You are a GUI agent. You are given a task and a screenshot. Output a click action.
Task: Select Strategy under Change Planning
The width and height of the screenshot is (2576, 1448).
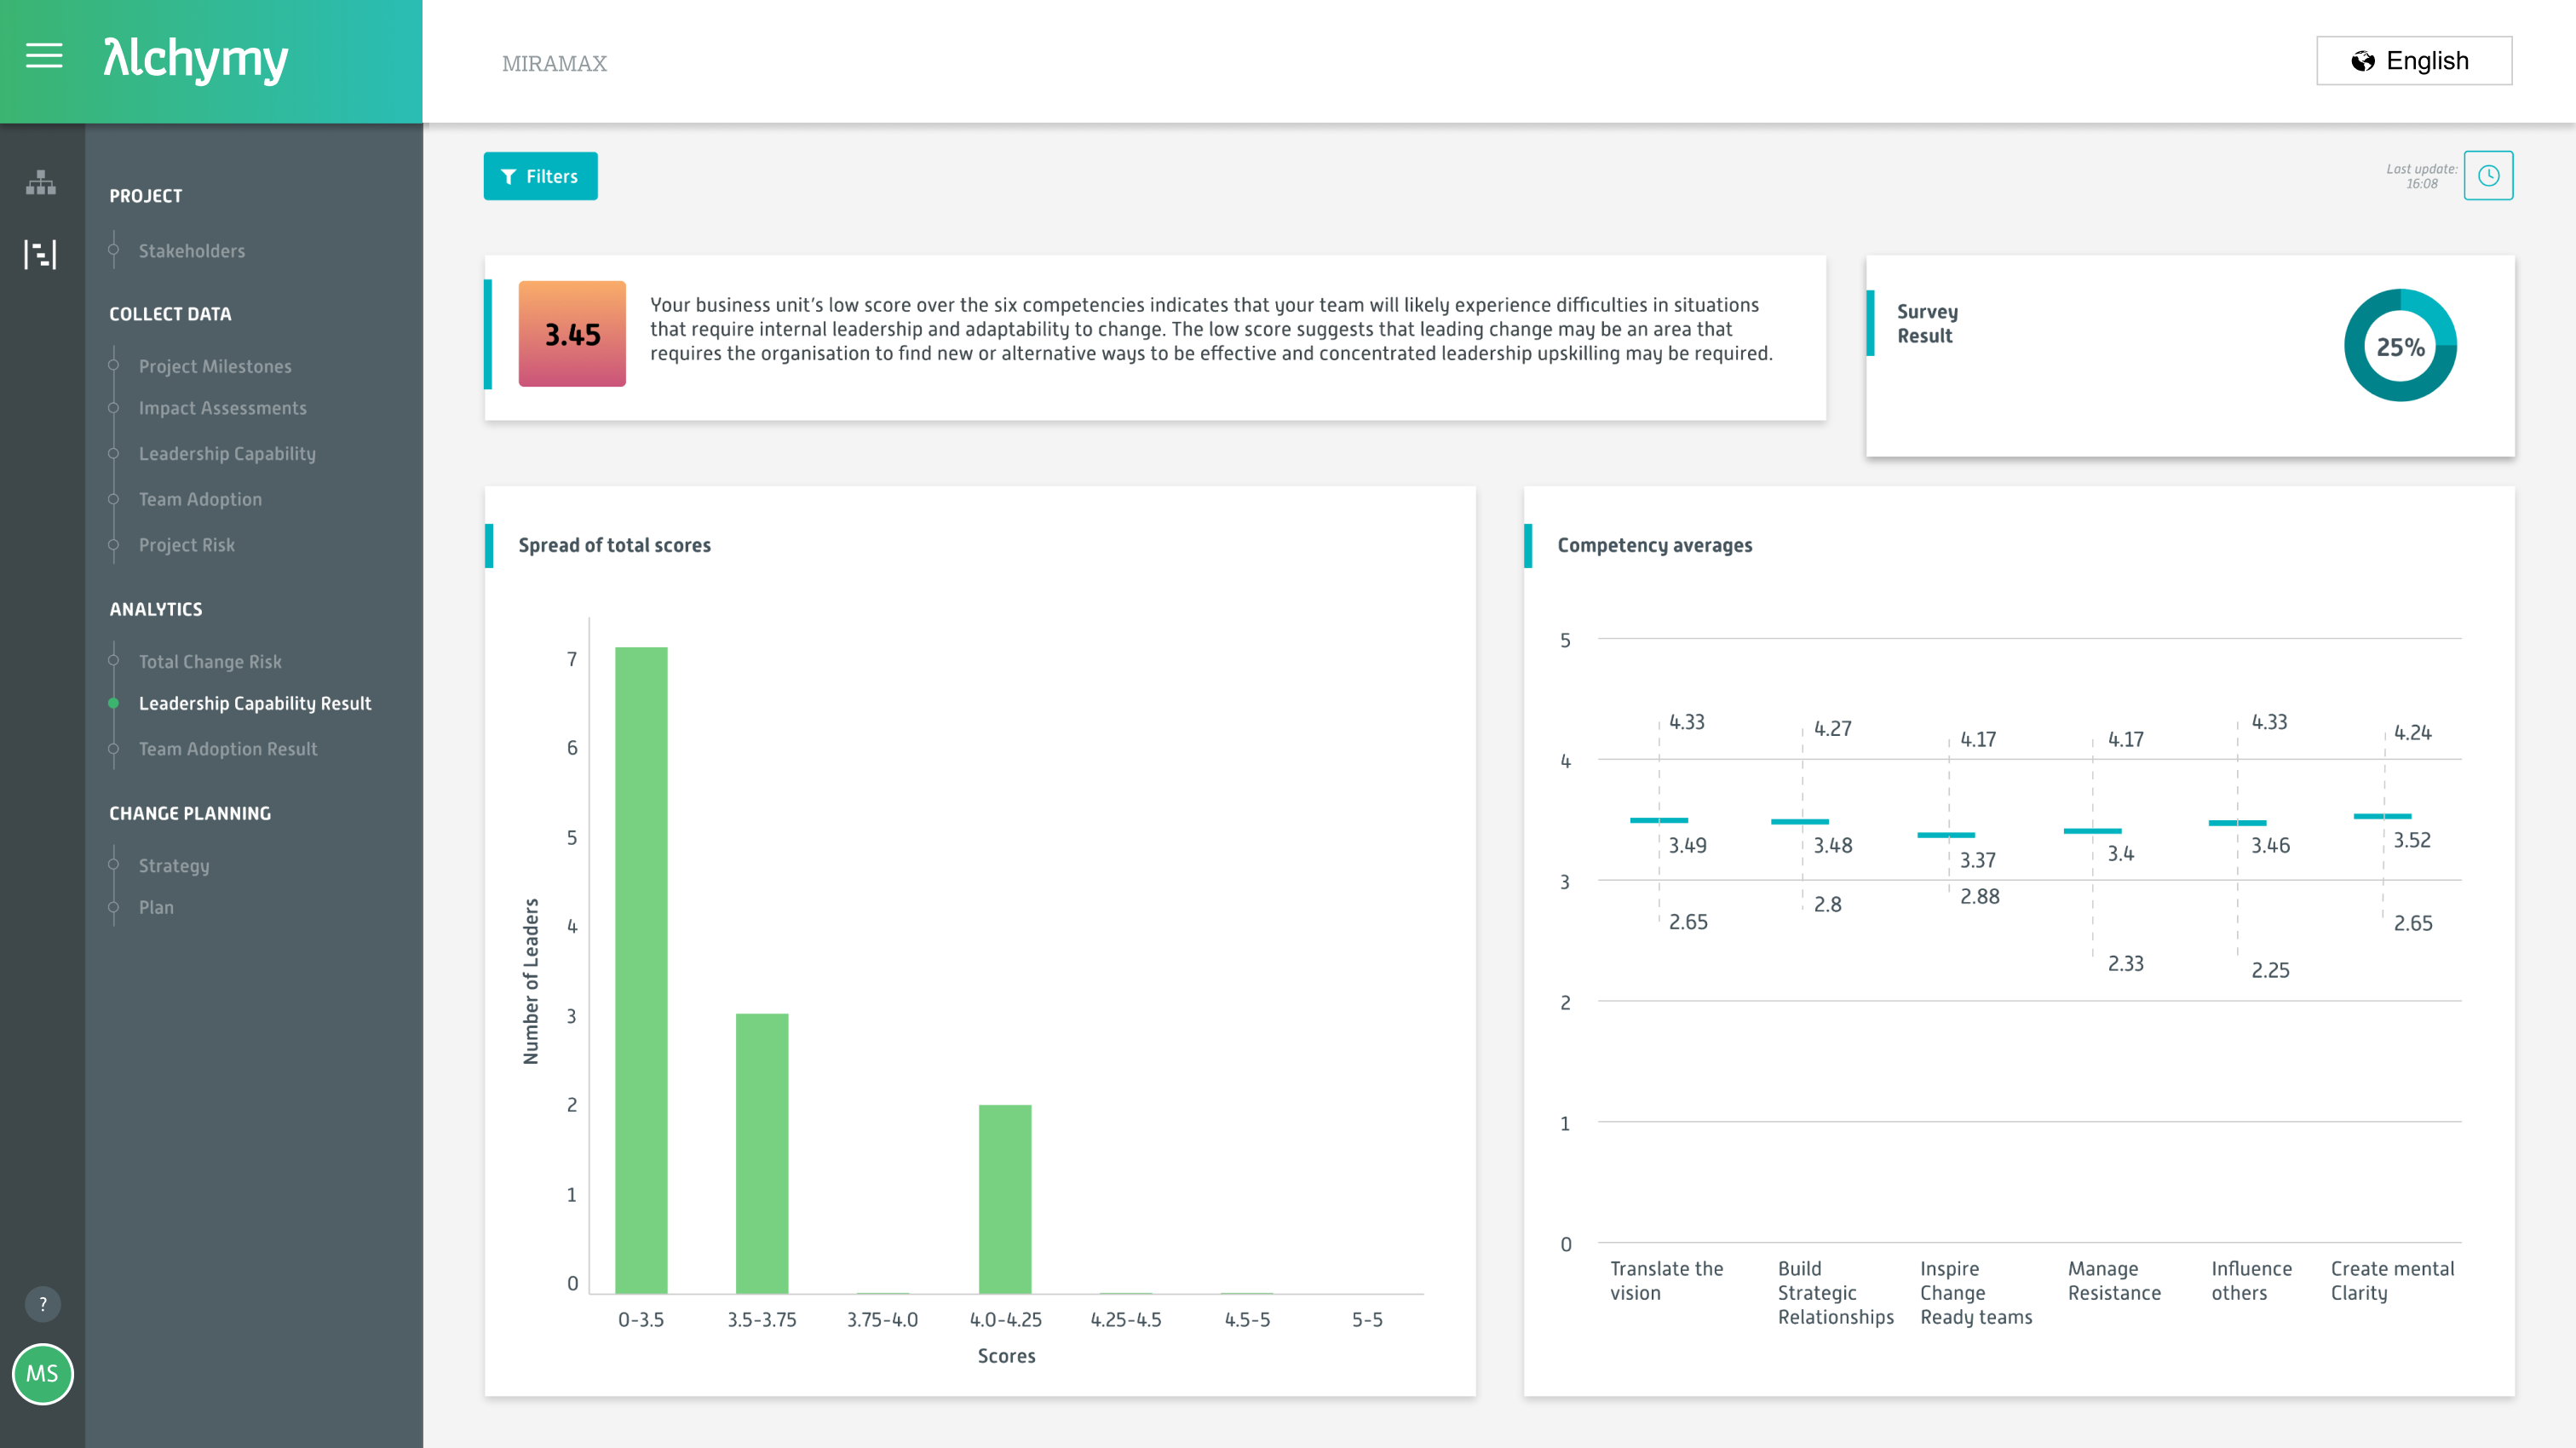[x=173, y=865]
